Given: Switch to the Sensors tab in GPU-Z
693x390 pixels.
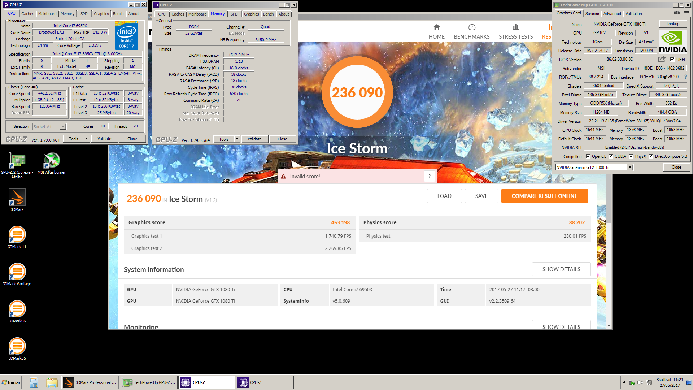Looking at the screenshot, I should 592,14.
